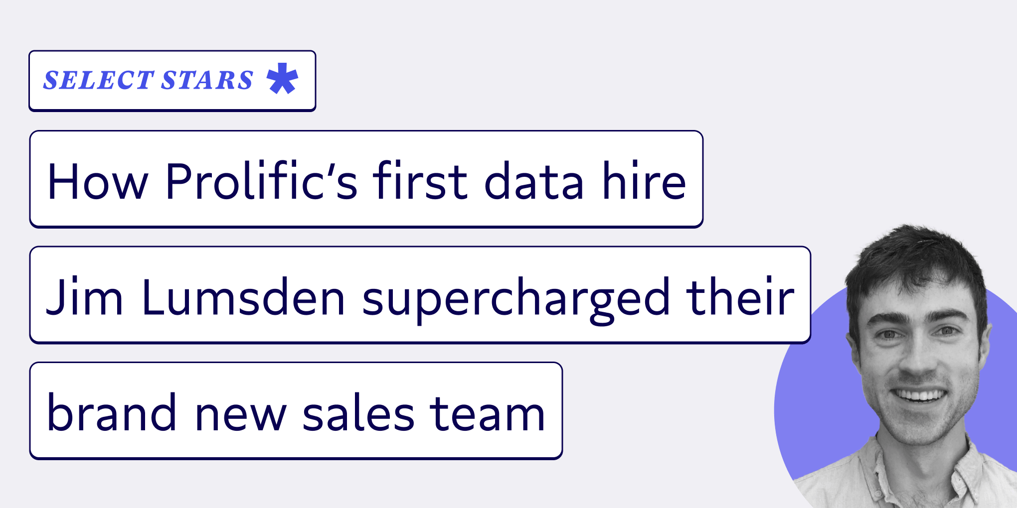Image resolution: width=1017 pixels, height=508 pixels.
Task: Click the word 'team' in the last line
Action: click(x=488, y=413)
